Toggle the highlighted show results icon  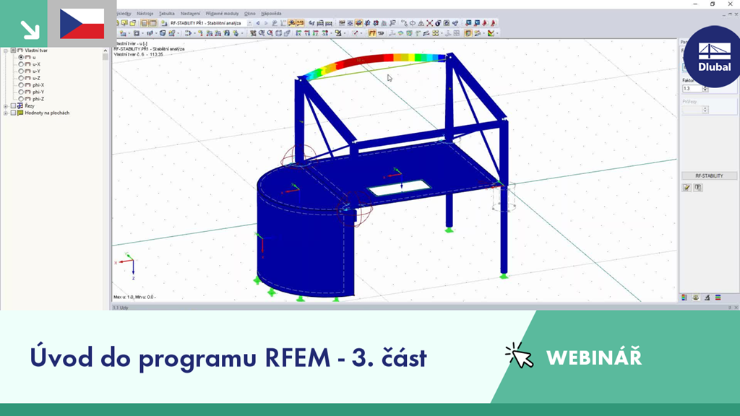292,23
